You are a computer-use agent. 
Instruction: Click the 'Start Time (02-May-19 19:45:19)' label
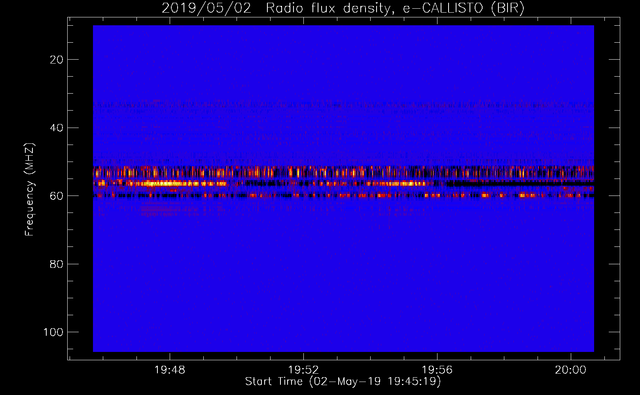click(343, 382)
